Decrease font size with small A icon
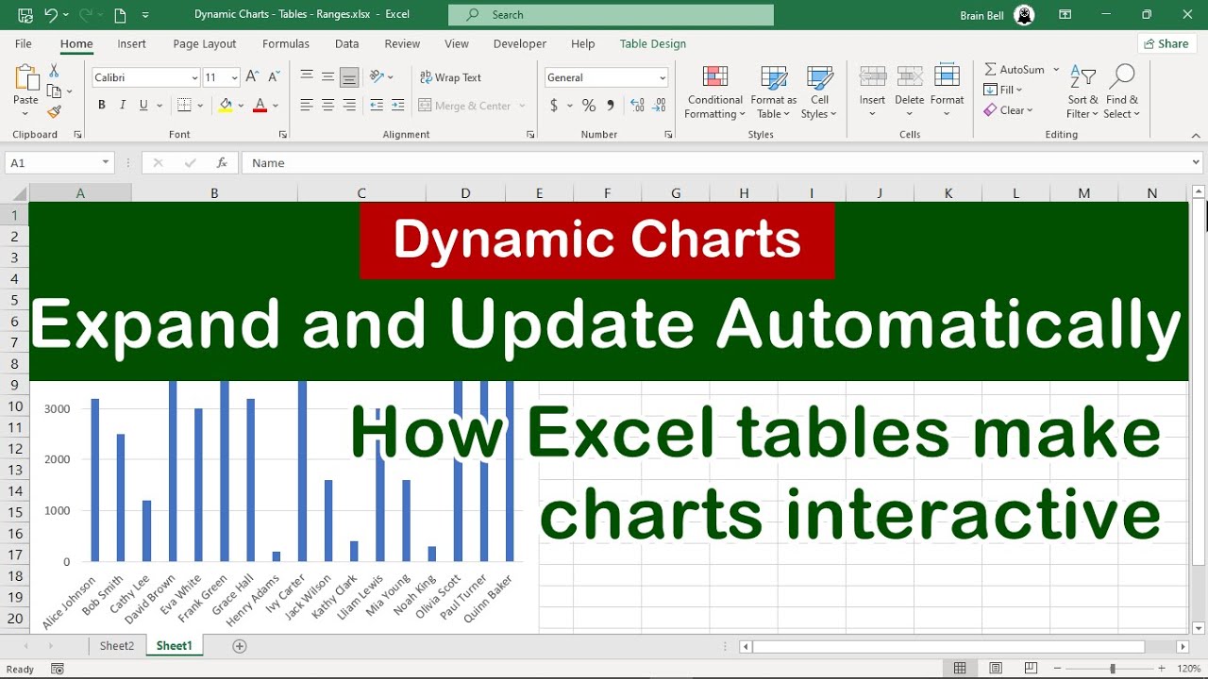1208x679 pixels. click(x=274, y=77)
